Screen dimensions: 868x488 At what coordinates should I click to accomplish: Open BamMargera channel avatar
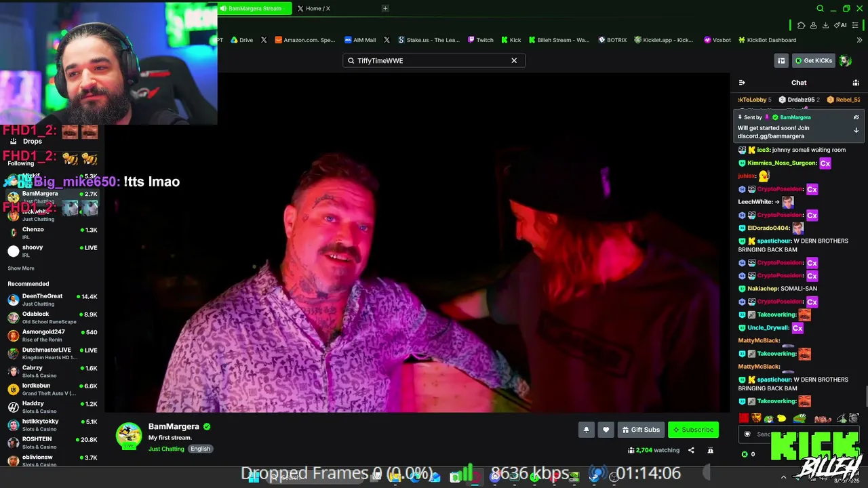tap(129, 435)
